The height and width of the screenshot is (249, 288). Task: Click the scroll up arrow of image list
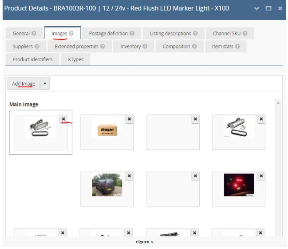tap(278, 103)
